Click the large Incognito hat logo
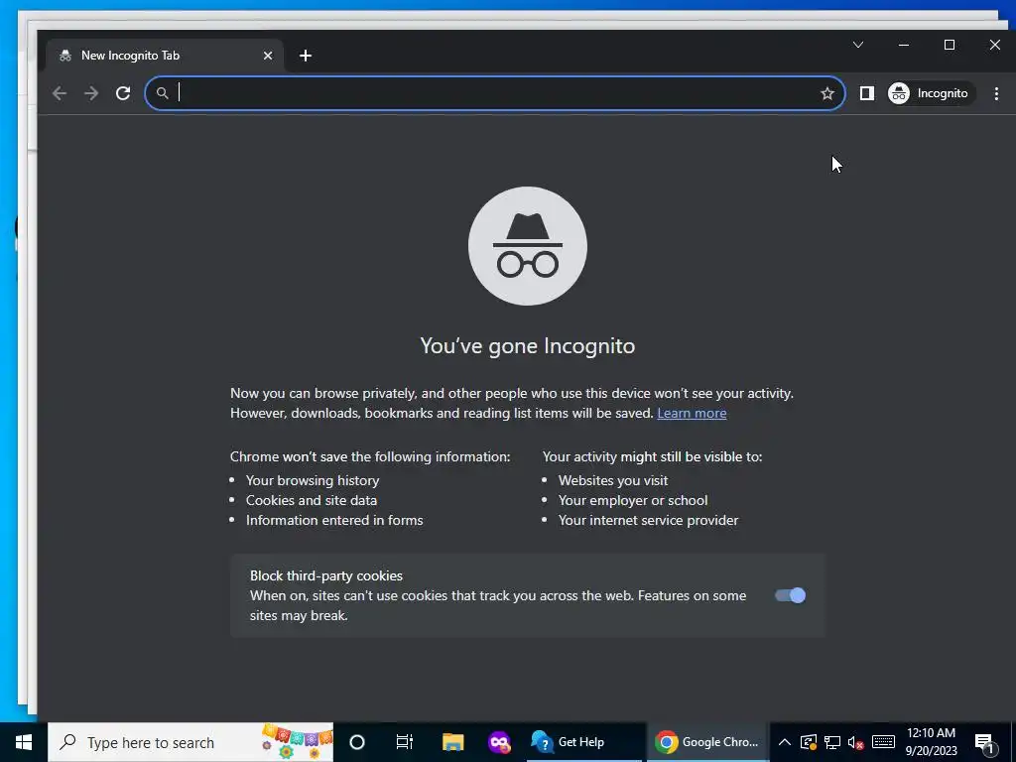 point(528,246)
